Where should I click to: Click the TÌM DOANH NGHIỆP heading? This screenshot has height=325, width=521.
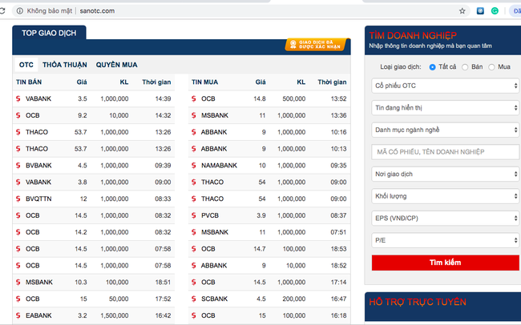tap(413, 35)
